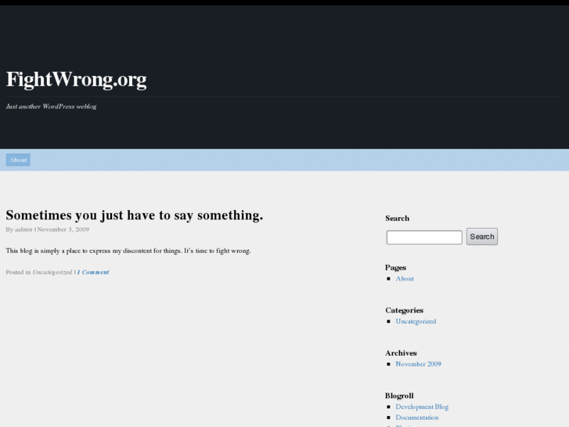
Task: Click the Categories heading
Action: click(405, 310)
